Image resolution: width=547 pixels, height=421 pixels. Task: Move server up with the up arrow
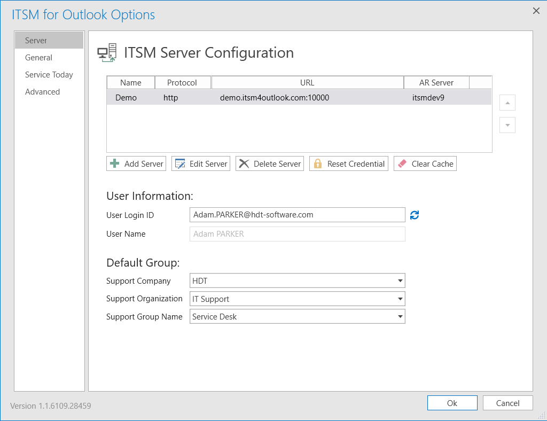coord(507,103)
